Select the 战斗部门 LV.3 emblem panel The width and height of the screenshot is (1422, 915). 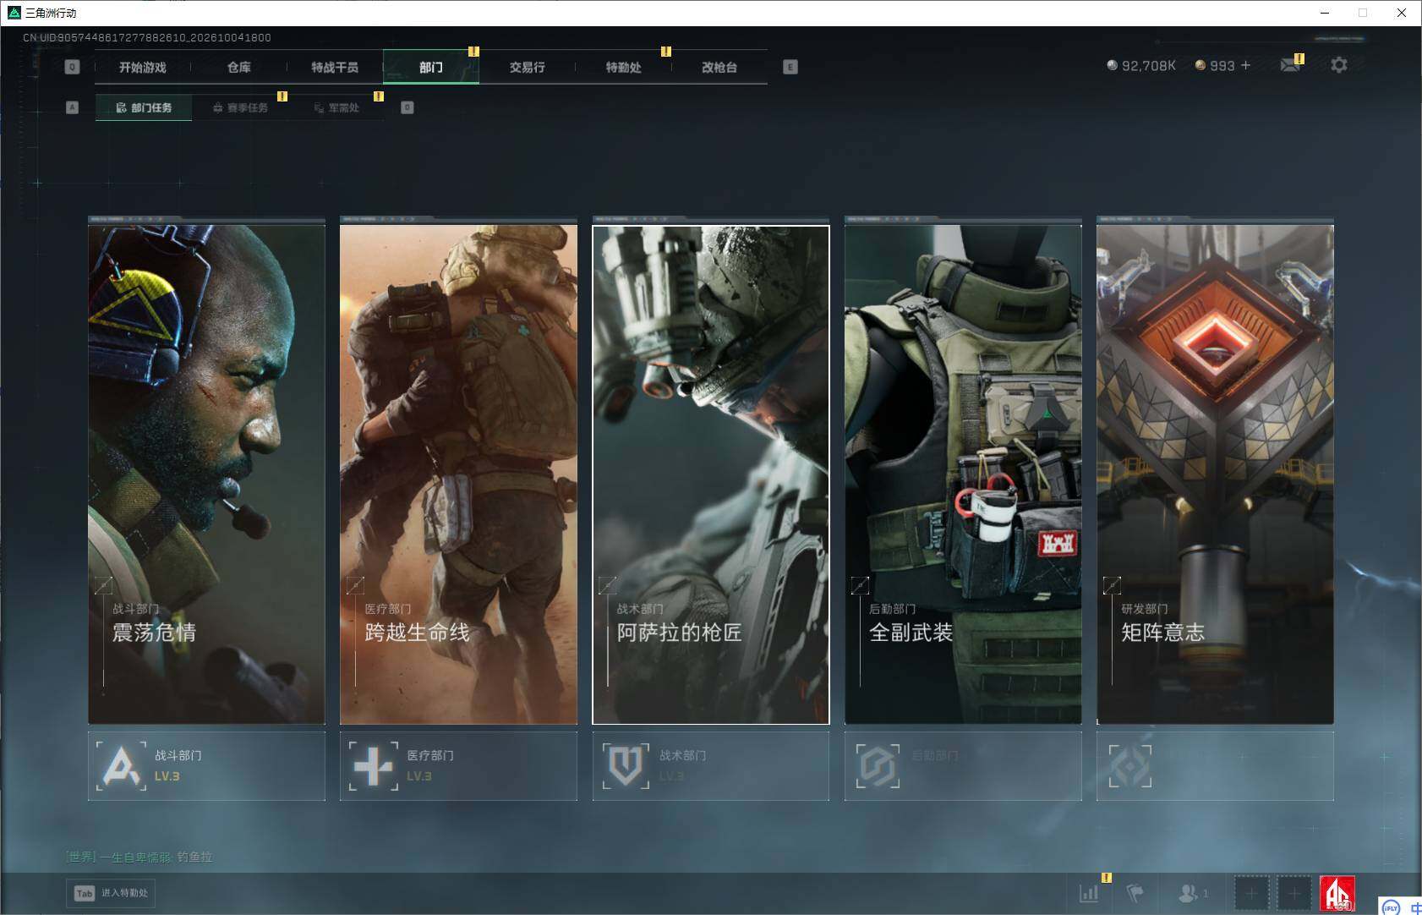[206, 765]
